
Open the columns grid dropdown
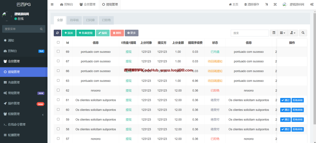283,33
